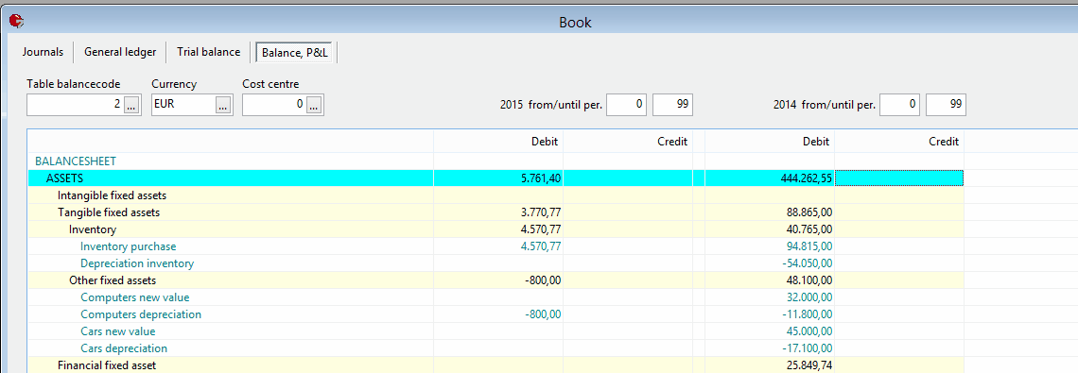Image resolution: width=1078 pixels, height=373 pixels.
Task: Open Cost centre lookup button
Action: [314, 105]
